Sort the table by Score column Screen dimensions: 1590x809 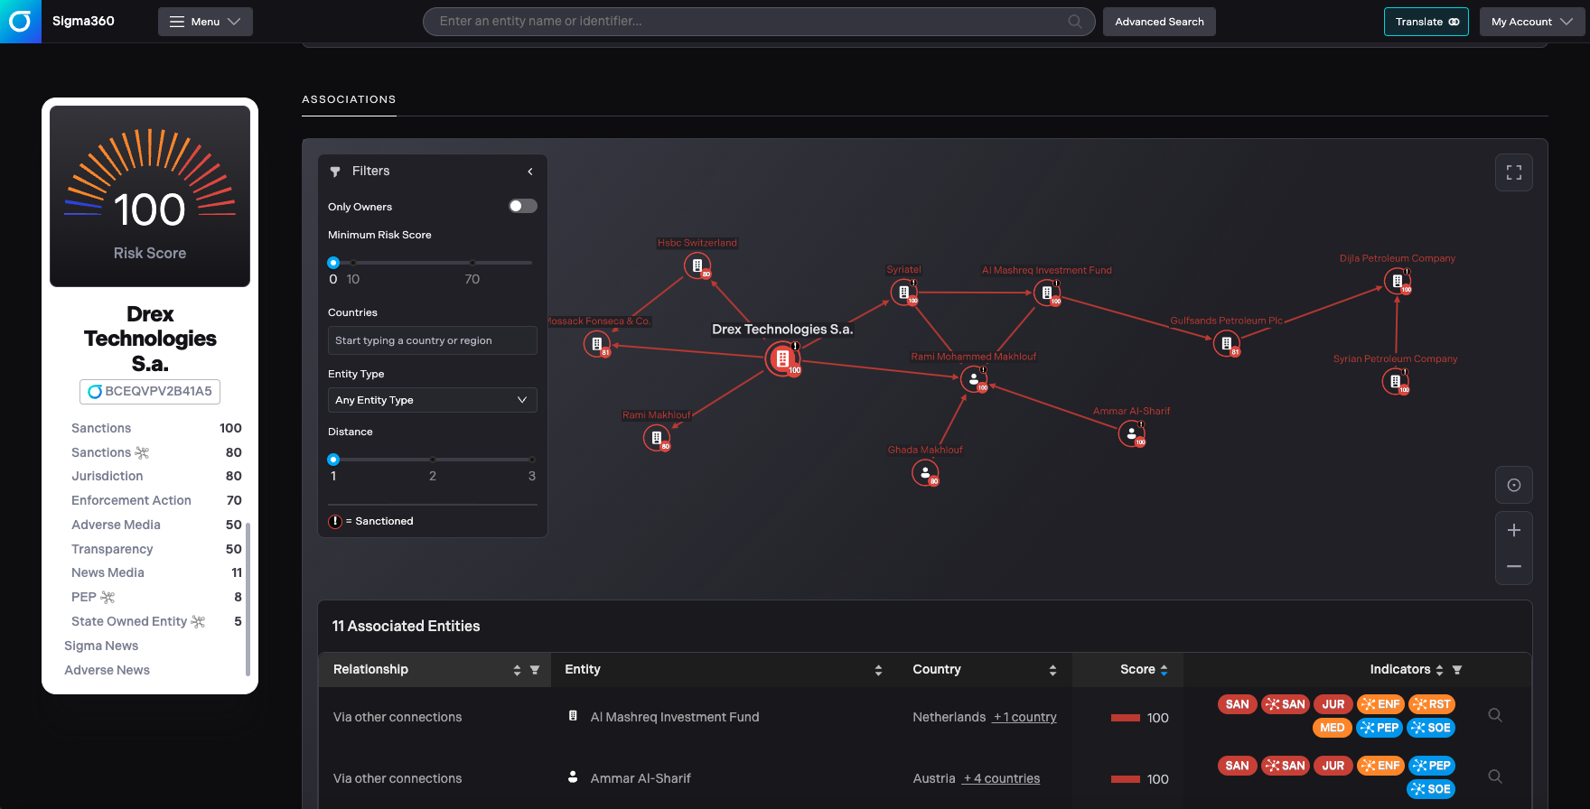pyautogui.click(x=1164, y=670)
